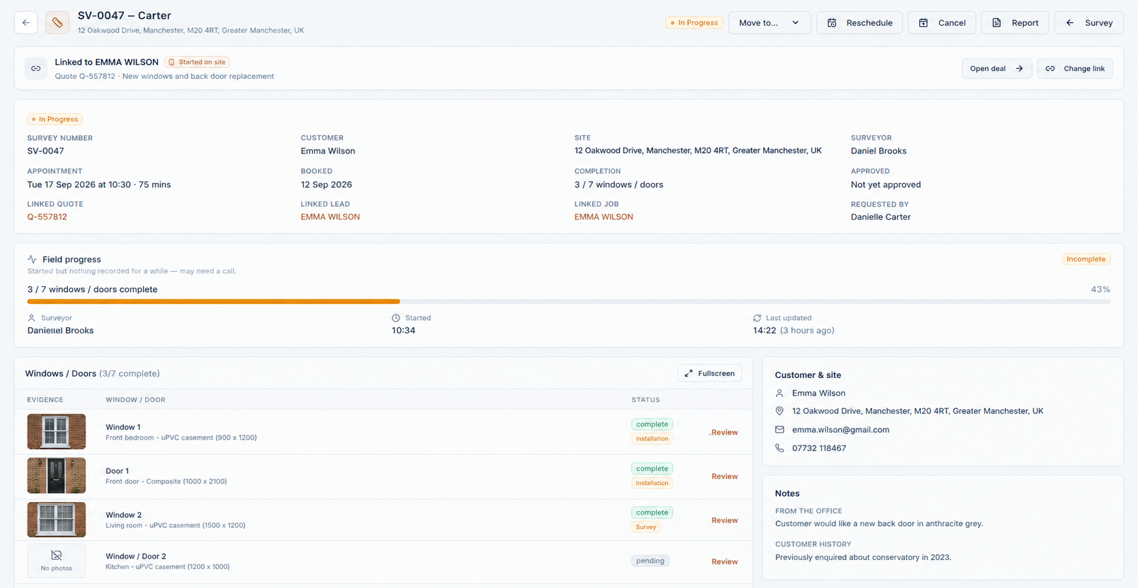
Task: Click the field progress bar
Action: point(569,301)
